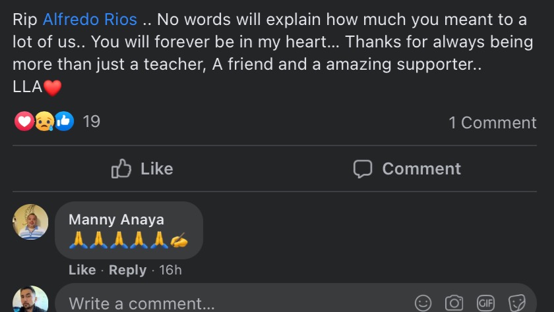Open the emoji picker smiley icon
The width and height of the screenshot is (554, 312).
(x=423, y=303)
